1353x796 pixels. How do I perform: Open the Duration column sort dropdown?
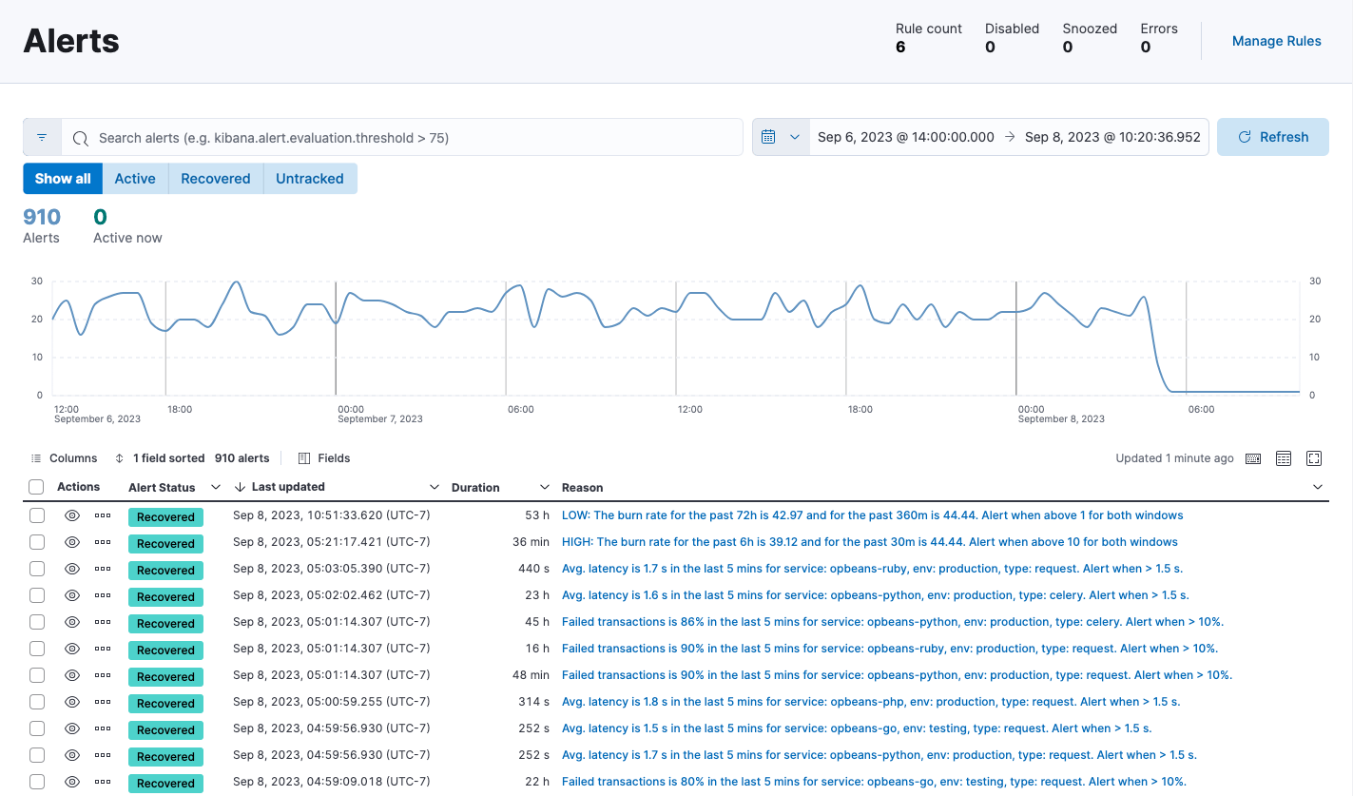click(544, 486)
